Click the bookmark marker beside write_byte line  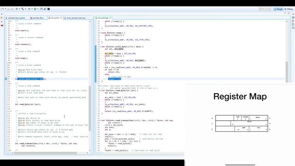click(6, 79)
